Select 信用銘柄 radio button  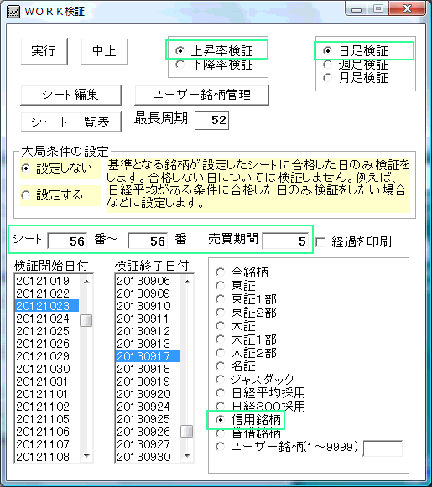pos(248,420)
